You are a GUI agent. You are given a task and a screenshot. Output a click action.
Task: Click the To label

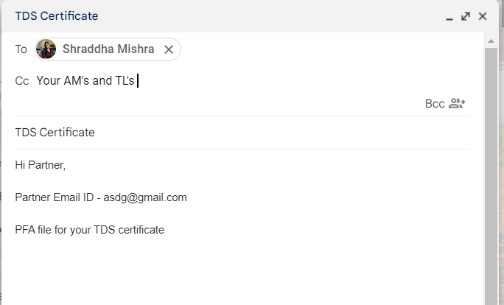21,49
